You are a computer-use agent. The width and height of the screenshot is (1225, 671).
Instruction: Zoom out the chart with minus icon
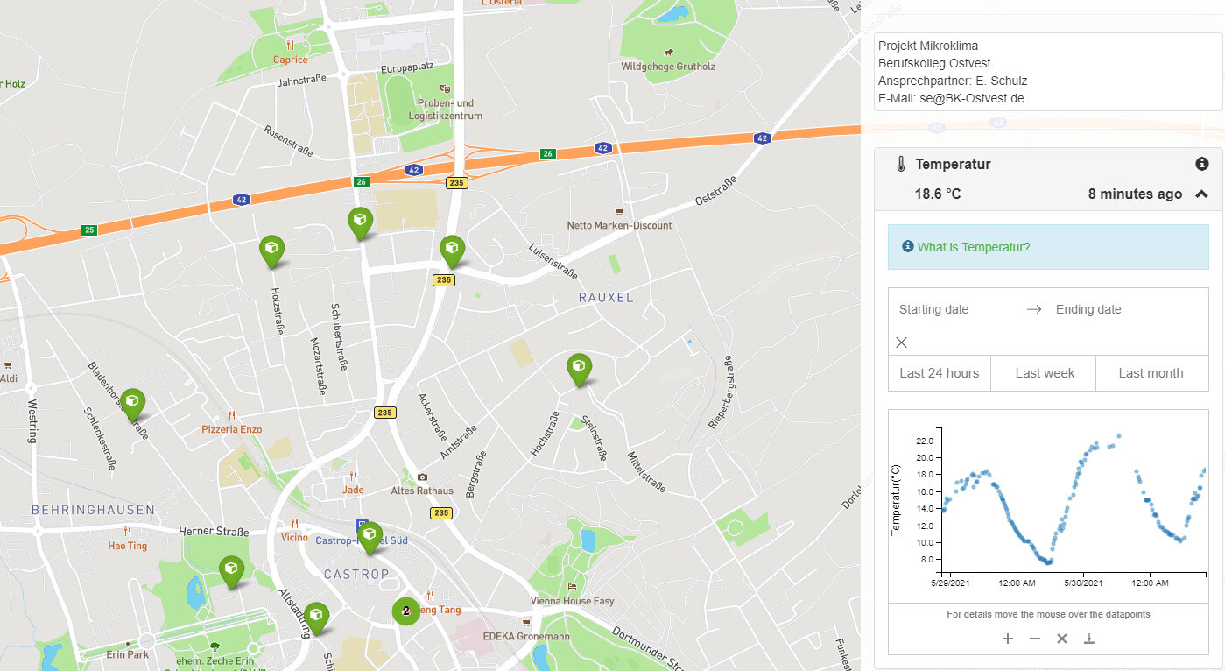point(1035,639)
